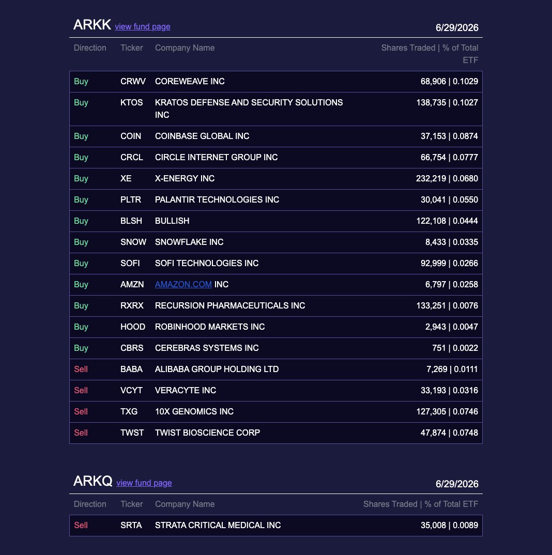Click the ARKK fund heading
Image resolution: width=552 pixels, height=555 pixels.
(92, 25)
